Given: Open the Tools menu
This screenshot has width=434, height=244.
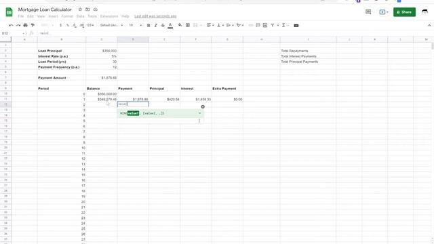Looking at the screenshot, I should (92, 16).
